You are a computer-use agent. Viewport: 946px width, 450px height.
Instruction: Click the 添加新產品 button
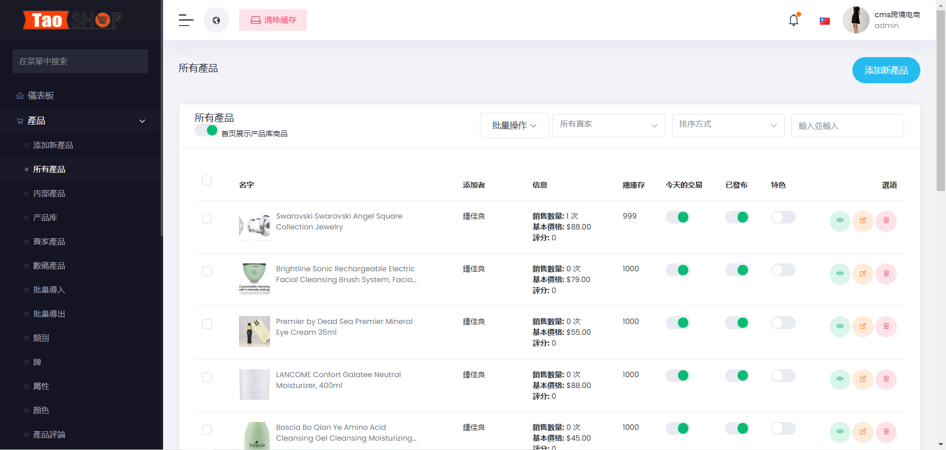click(885, 70)
